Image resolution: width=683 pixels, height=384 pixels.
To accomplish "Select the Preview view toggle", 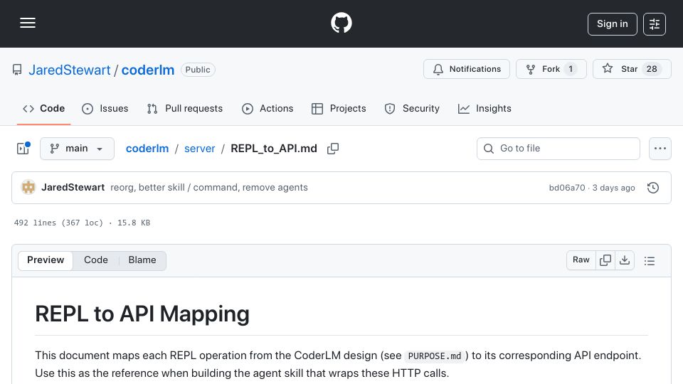I will click(46, 260).
